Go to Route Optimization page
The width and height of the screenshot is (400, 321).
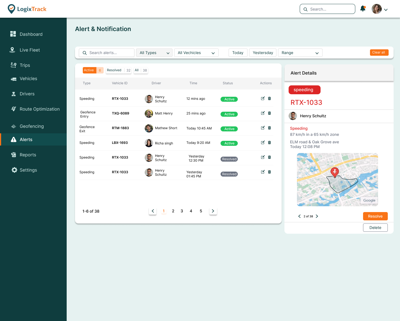tap(39, 109)
